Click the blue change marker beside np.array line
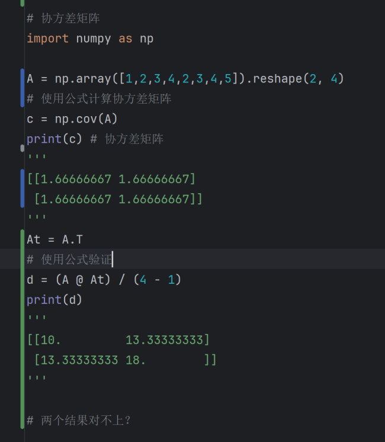385x442 pixels. click(x=23, y=88)
